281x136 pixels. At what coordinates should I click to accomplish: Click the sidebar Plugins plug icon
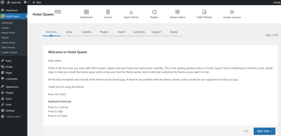2,93
